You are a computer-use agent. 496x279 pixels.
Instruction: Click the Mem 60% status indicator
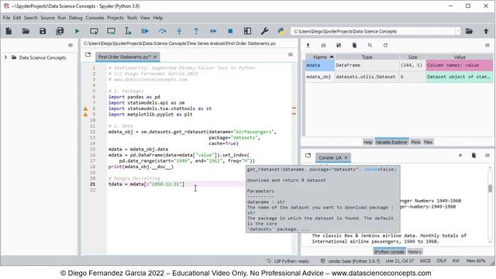pyautogui.click(x=476, y=261)
